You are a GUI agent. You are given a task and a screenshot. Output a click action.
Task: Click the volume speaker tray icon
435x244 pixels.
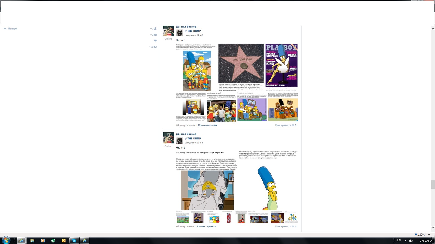point(411,241)
